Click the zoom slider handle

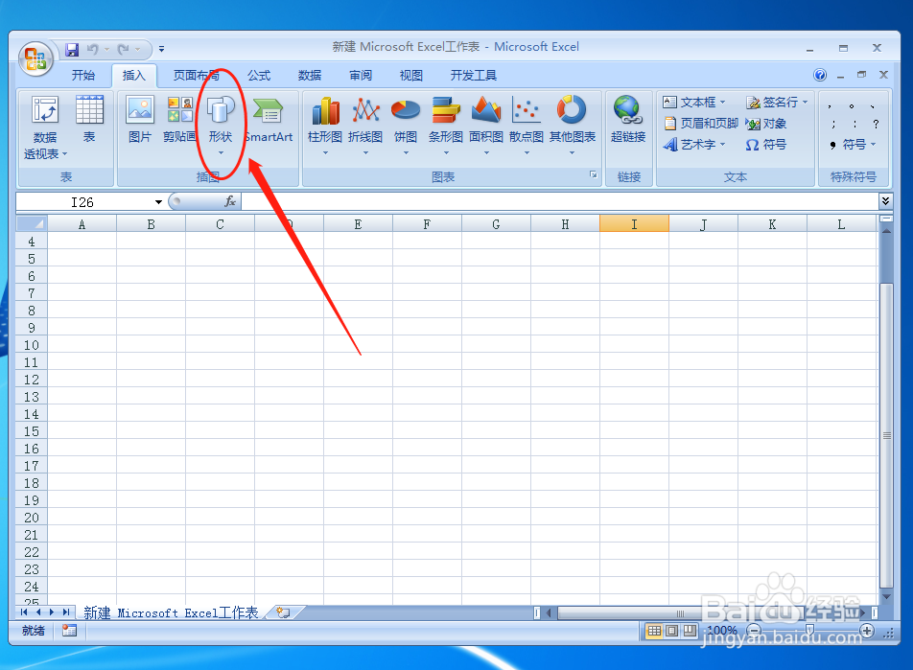click(810, 629)
